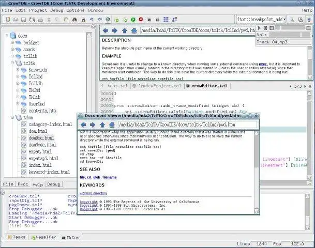Image resolution: width=315 pixels, height=248 pixels.
Task: Click the Save All toolbar icon
Action: (x=32, y=20)
